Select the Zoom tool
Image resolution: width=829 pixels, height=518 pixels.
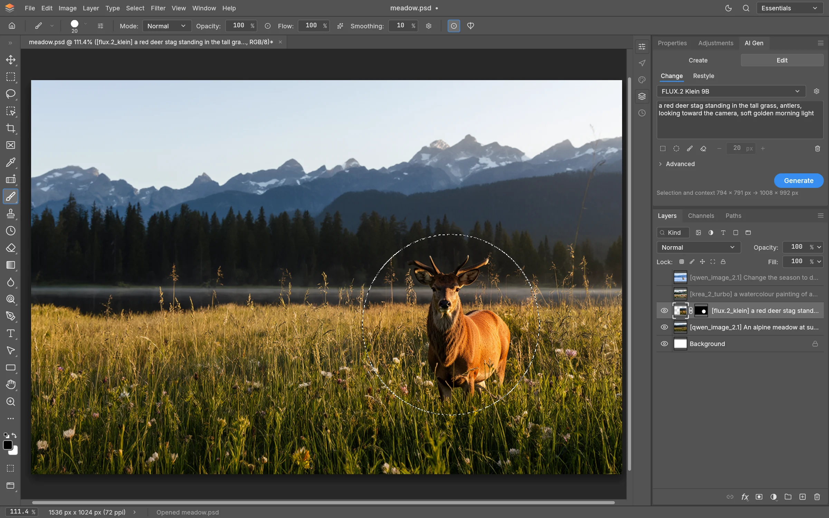[x=11, y=402]
